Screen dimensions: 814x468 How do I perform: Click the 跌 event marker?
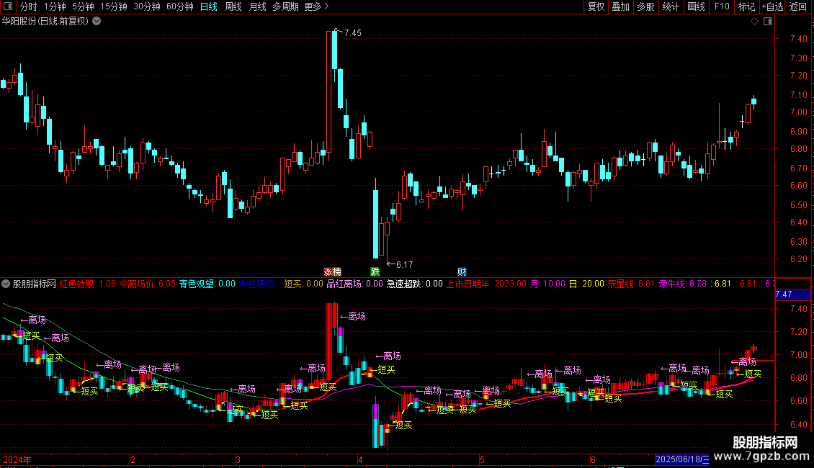click(375, 272)
